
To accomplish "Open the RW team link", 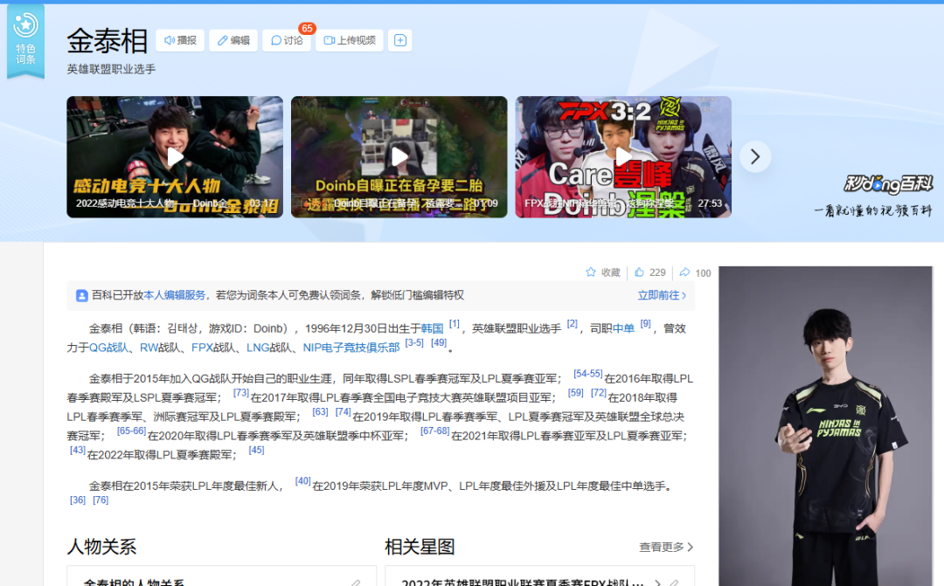I will click(x=149, y=348).
